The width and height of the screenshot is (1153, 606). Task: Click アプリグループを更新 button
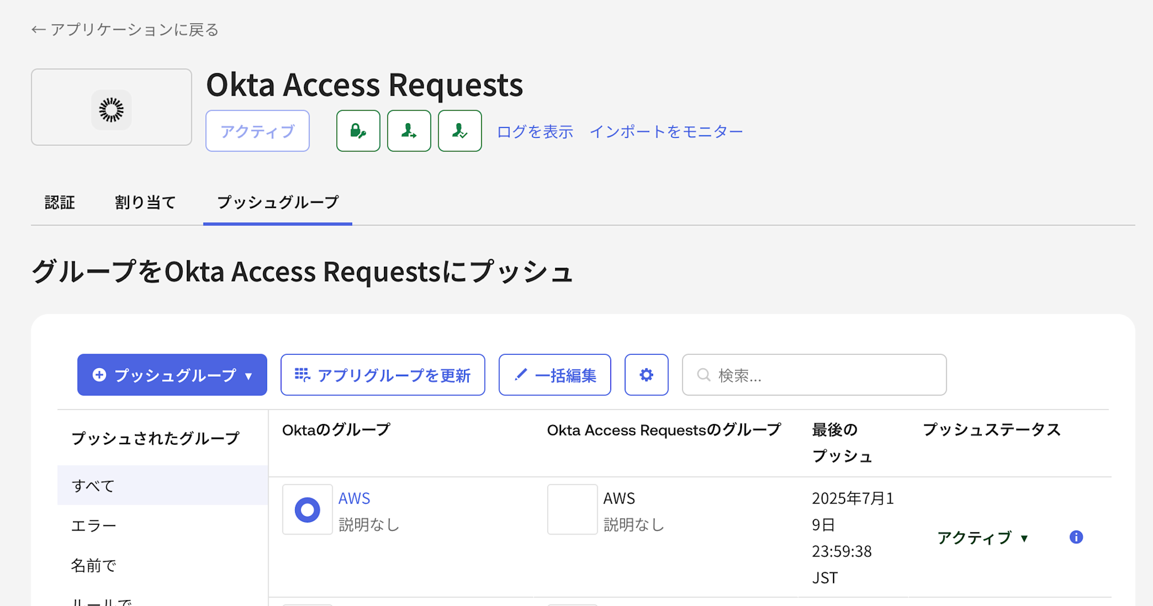[x=383, y=374]
